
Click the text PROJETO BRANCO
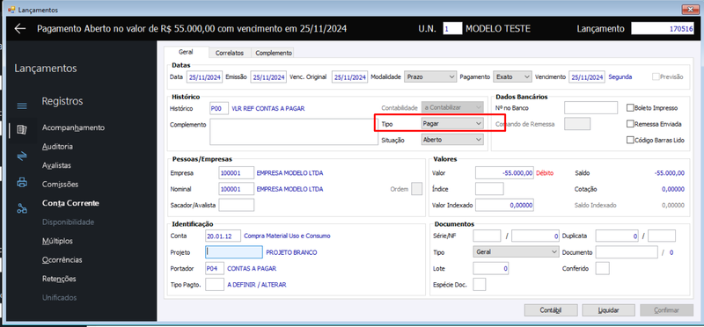(291, 252)
